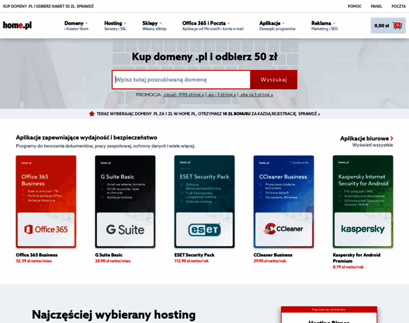Open the POMOC top link
Image resolution: width=409 pixels, height=323 pixels.
click(355, 6)
